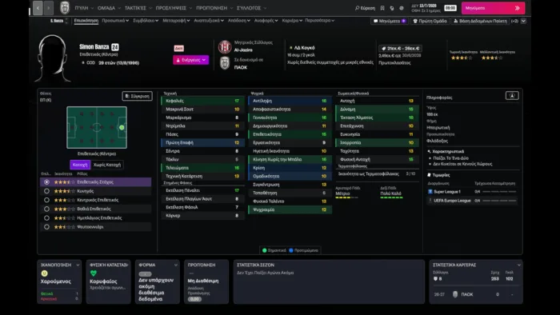Click the PAOK loan club badge
Viewport: 560px width, 315px height.
coord(225,63)
